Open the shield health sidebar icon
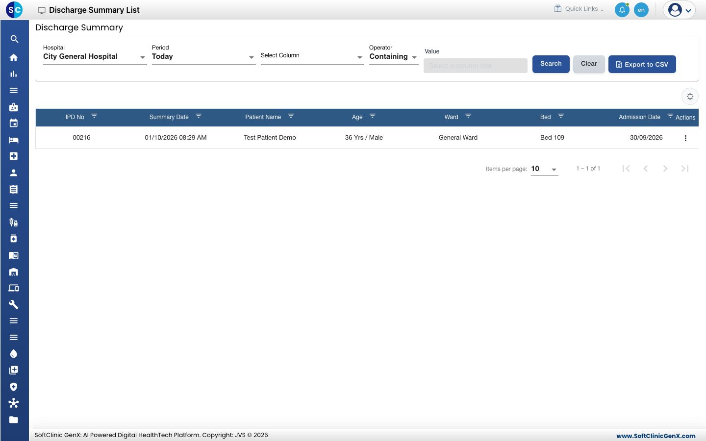This screenshot has width=706, height=441. pos(14,387)
